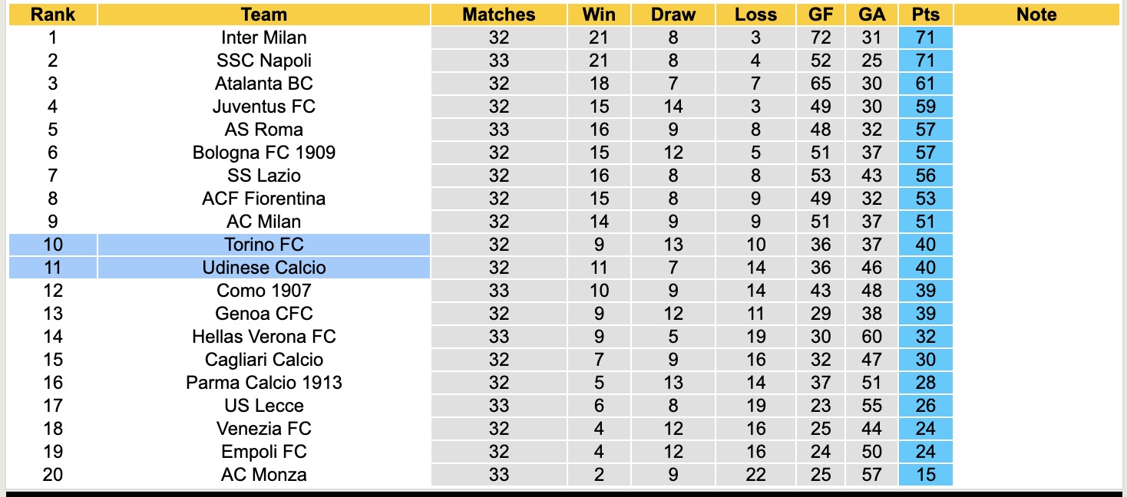
Task: Click the Loss column header
Action: point(755,15)
